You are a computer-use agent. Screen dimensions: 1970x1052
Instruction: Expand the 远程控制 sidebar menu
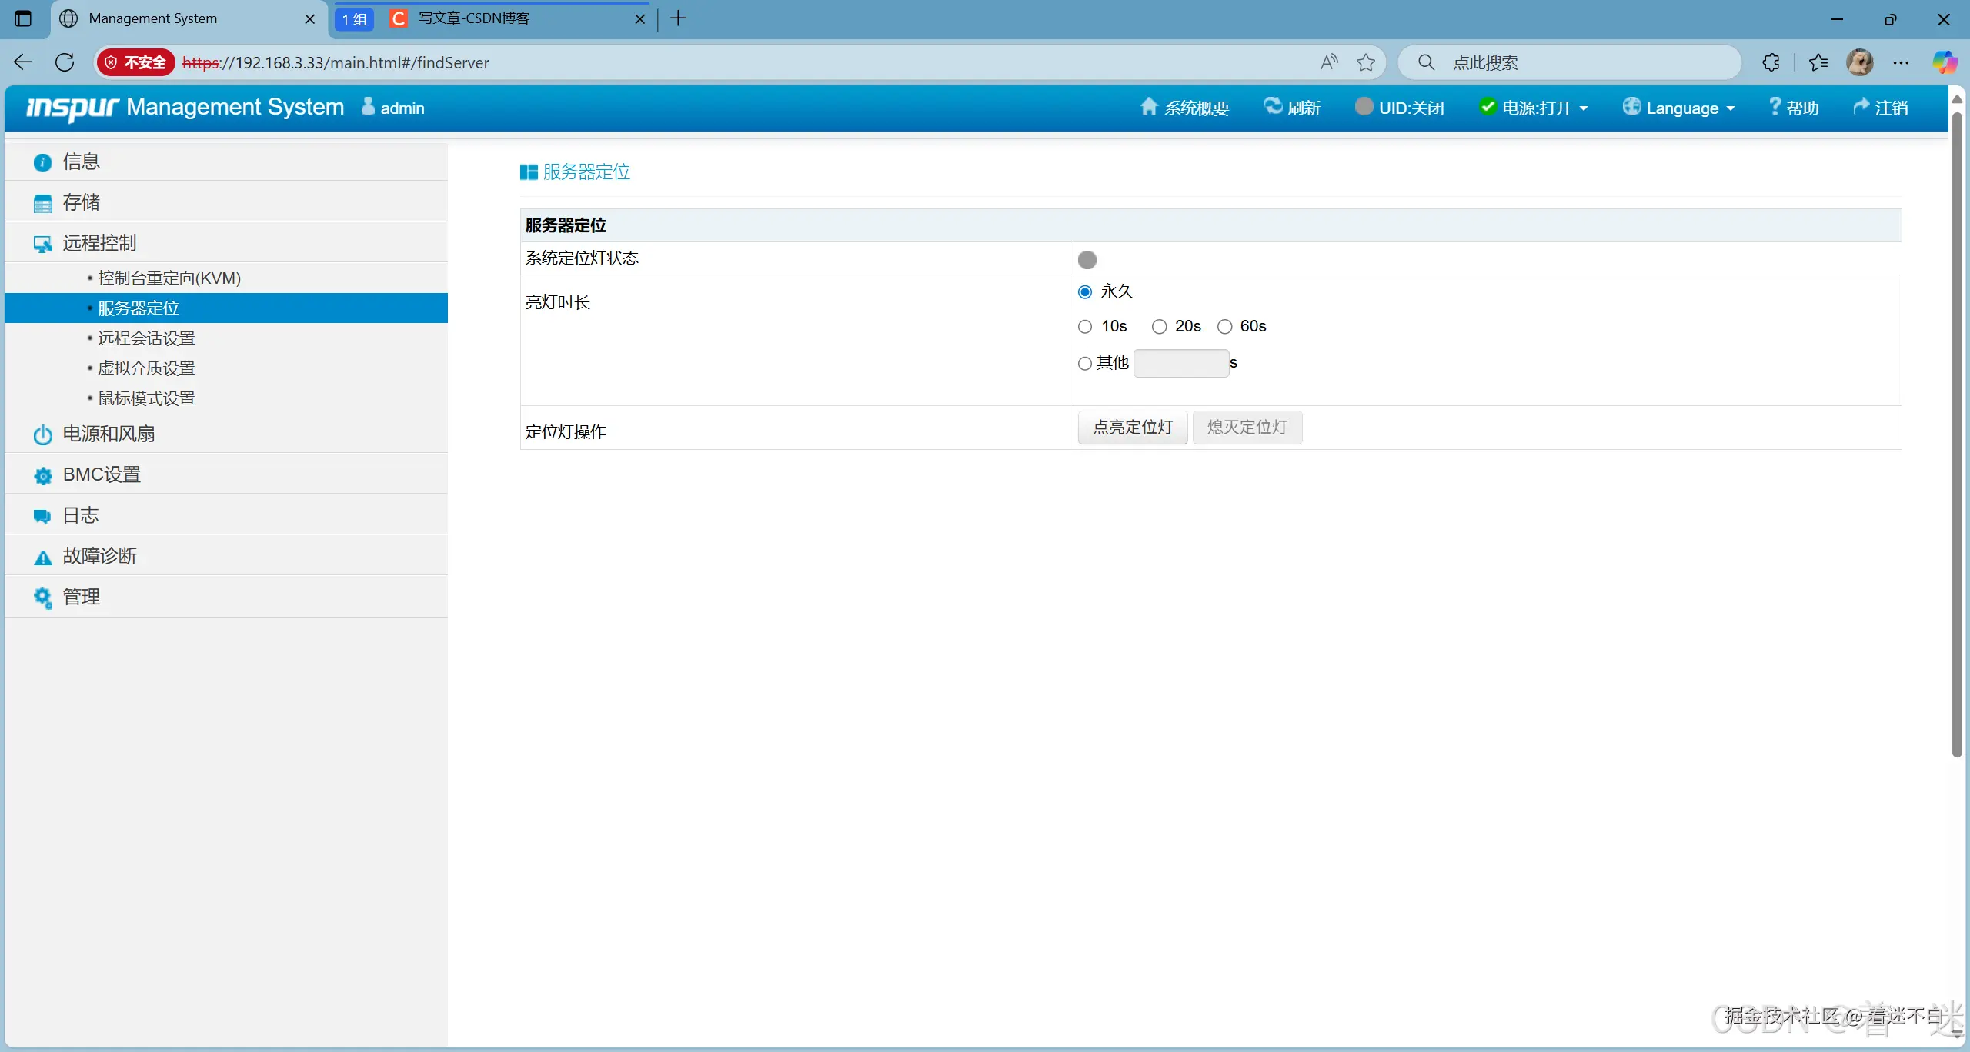(99, 243)
